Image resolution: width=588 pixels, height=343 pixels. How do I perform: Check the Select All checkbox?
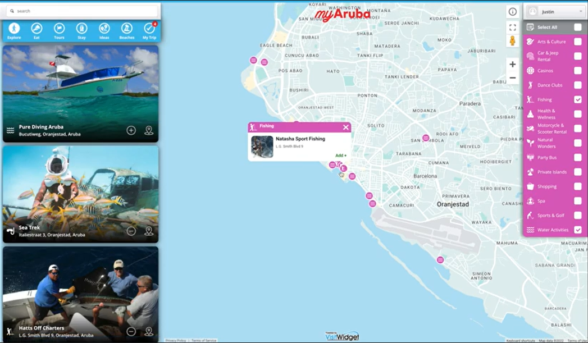[578, 27]
